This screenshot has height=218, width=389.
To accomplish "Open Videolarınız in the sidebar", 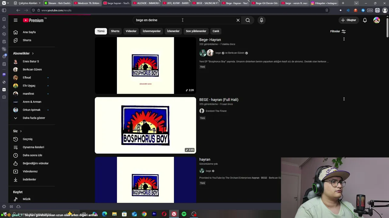I will (30, 171).
